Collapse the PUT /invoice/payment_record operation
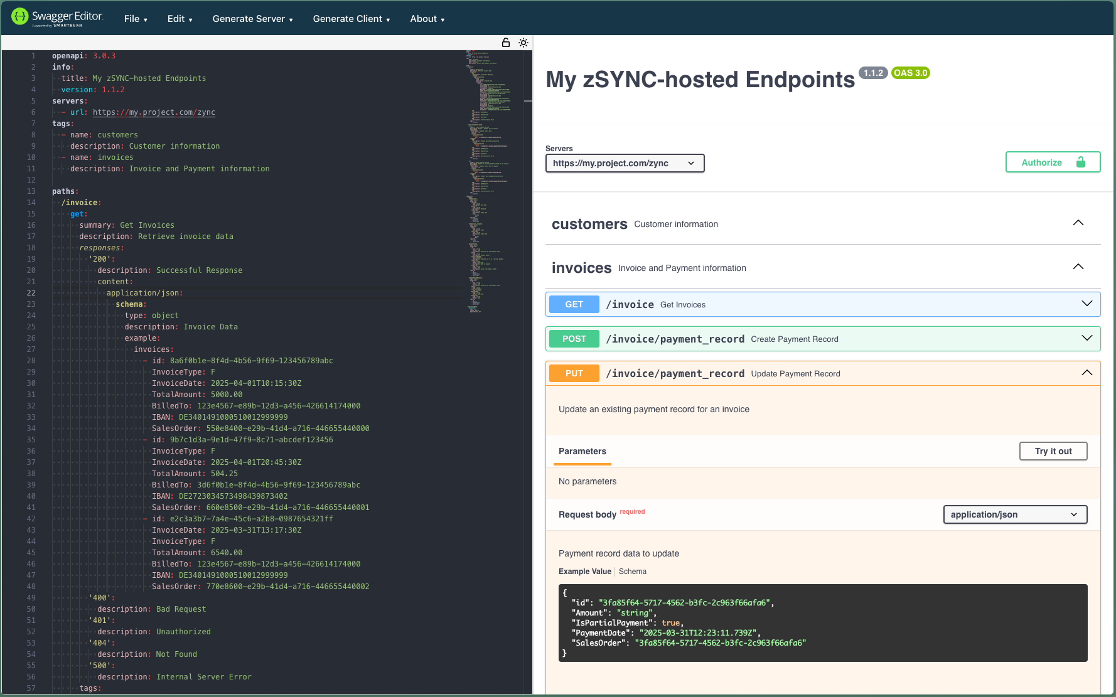 [x=1086, y=373]
